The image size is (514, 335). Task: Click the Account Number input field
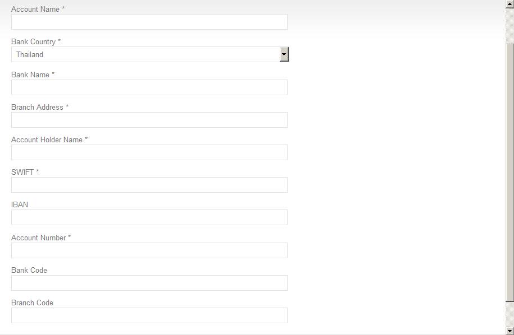[x=149, y=250]
